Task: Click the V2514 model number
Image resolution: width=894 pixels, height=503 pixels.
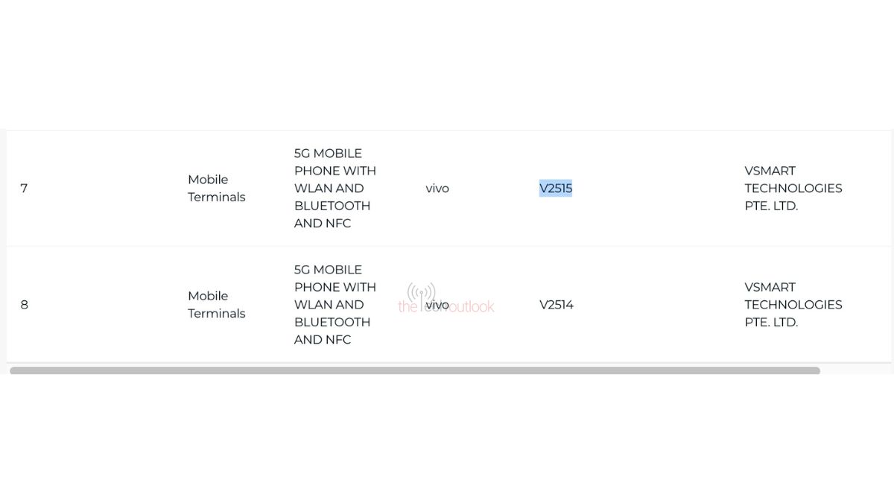Action: (x=556, y=305)
